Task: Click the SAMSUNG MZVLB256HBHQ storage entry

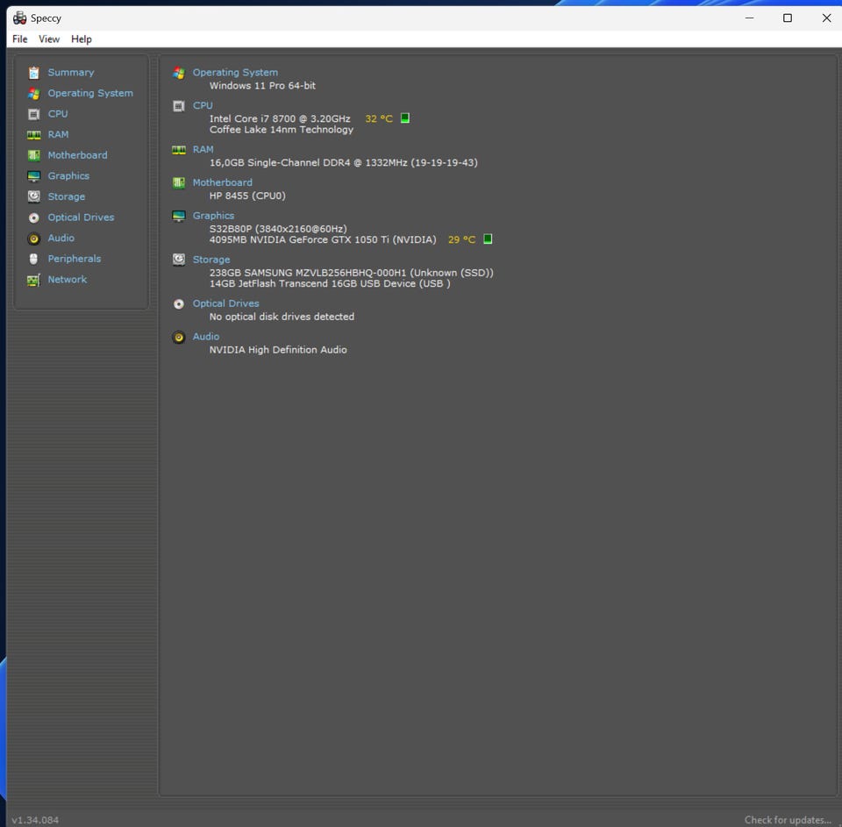Action: [x=351, y=273]
